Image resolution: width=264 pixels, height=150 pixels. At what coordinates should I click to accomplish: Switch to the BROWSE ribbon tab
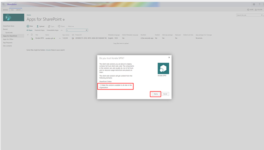click(6, 10)
